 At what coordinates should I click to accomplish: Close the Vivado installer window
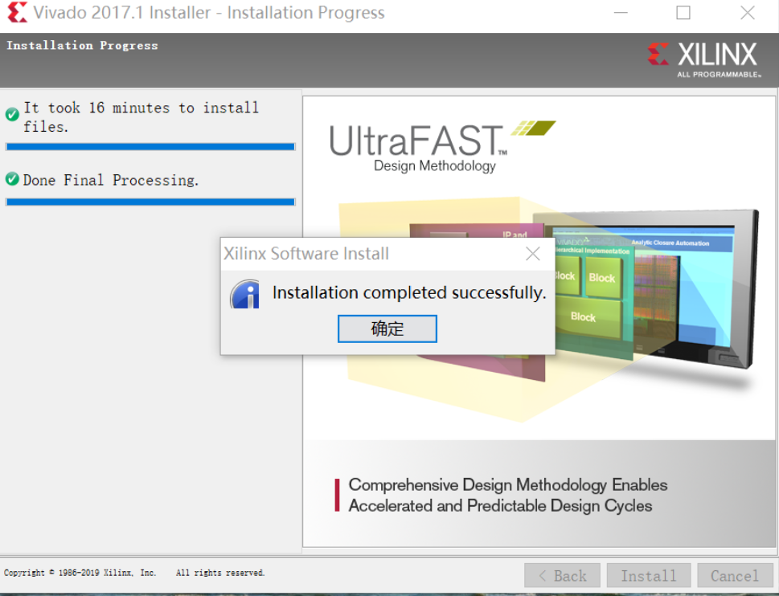(x=747, y=12)
